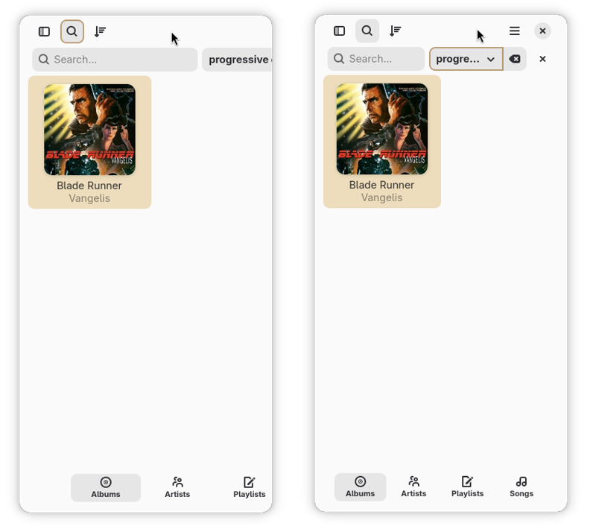Switch to Songs tab
Viewport: 596px width, 532px height.
[521, 487]
